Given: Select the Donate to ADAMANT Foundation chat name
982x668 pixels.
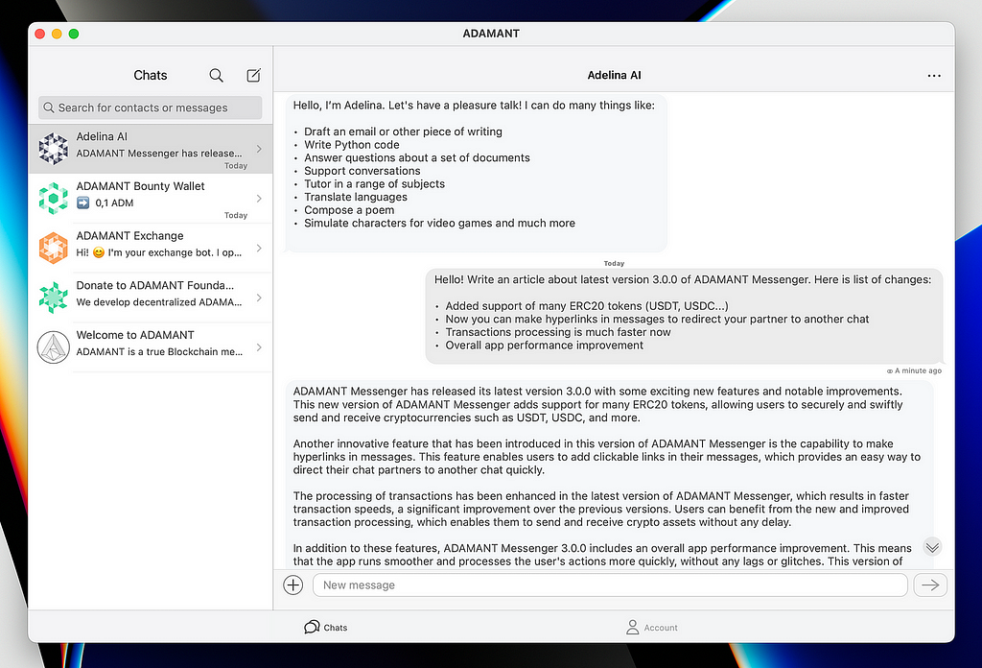Looking at the screenshot, I should [x=154, y=285].
